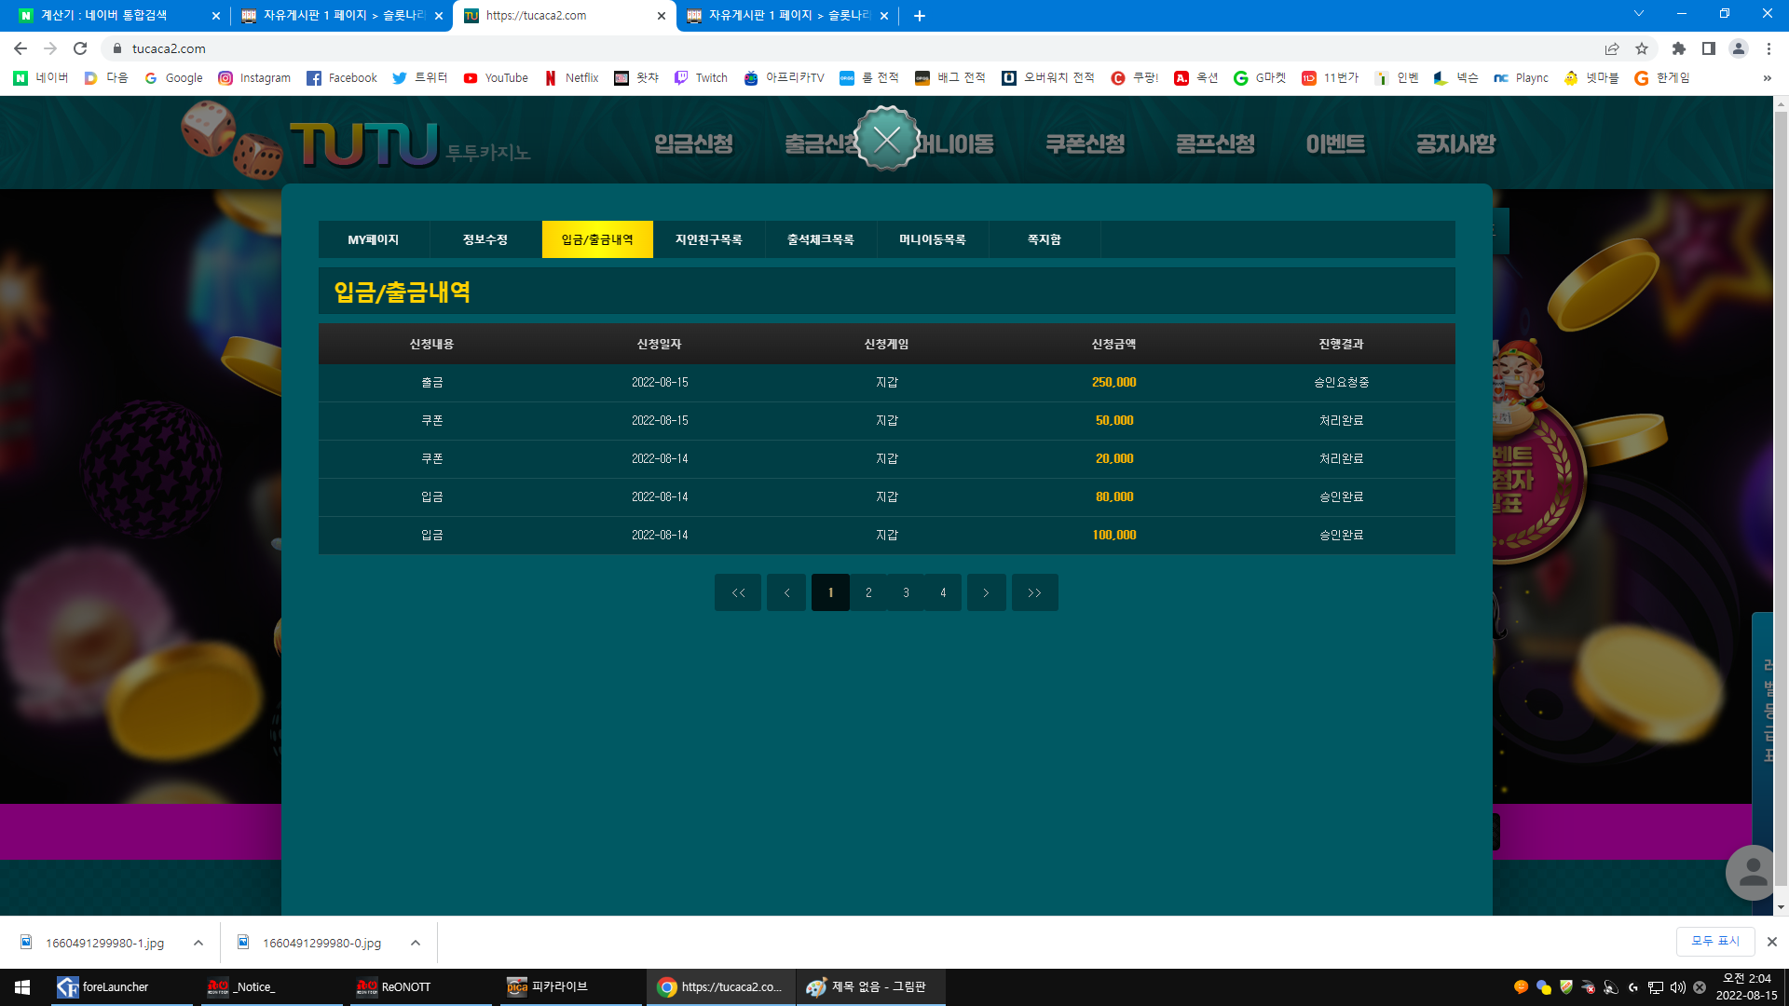Expand options for 1660491299980-1.jpg download
Image resolution: width=1789 pixels, height=1006 pixels.
pos(198,943)
